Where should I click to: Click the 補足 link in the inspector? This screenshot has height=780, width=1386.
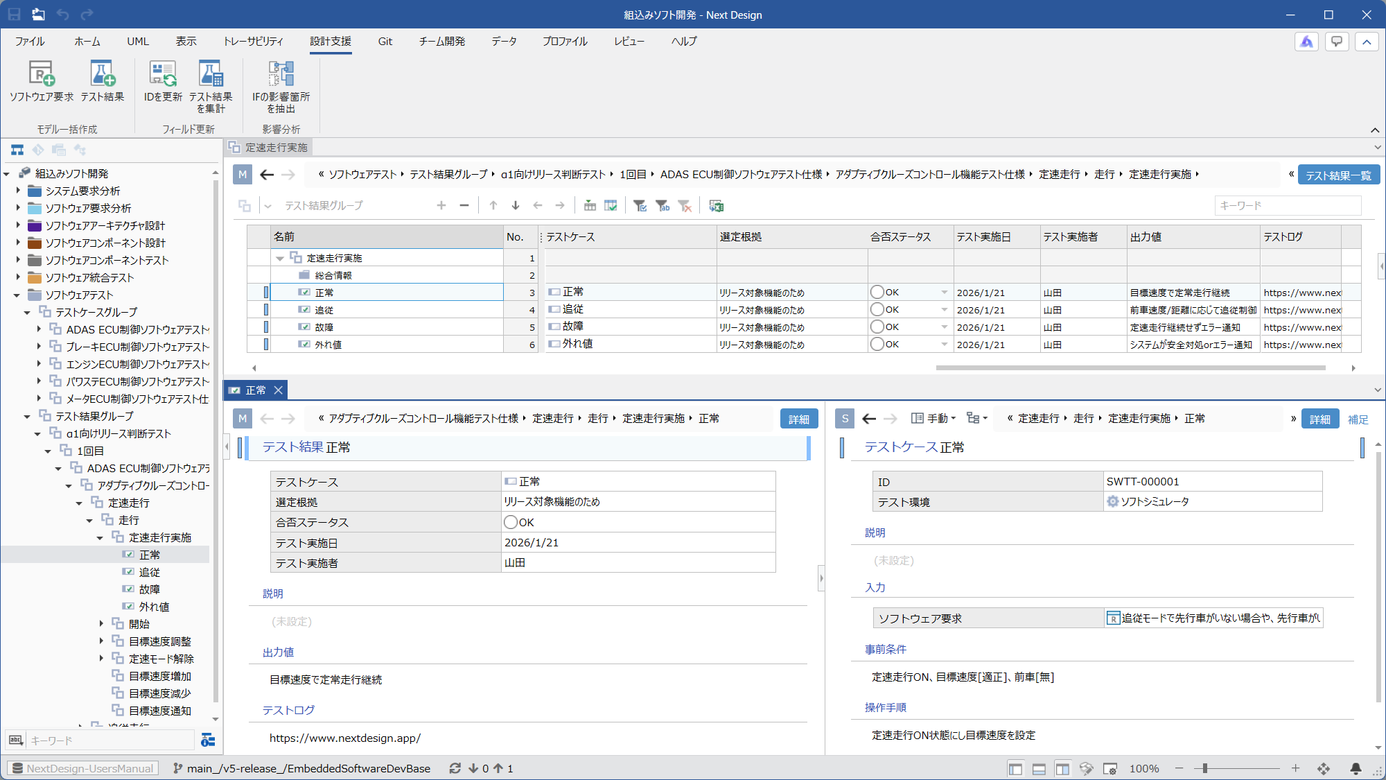coord(1358,419)
